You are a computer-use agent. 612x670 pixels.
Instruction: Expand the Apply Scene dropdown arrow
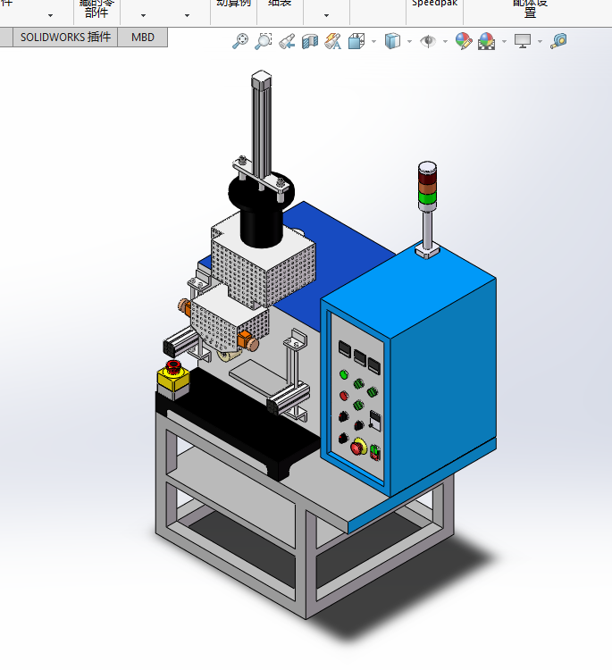coord(504,41)
